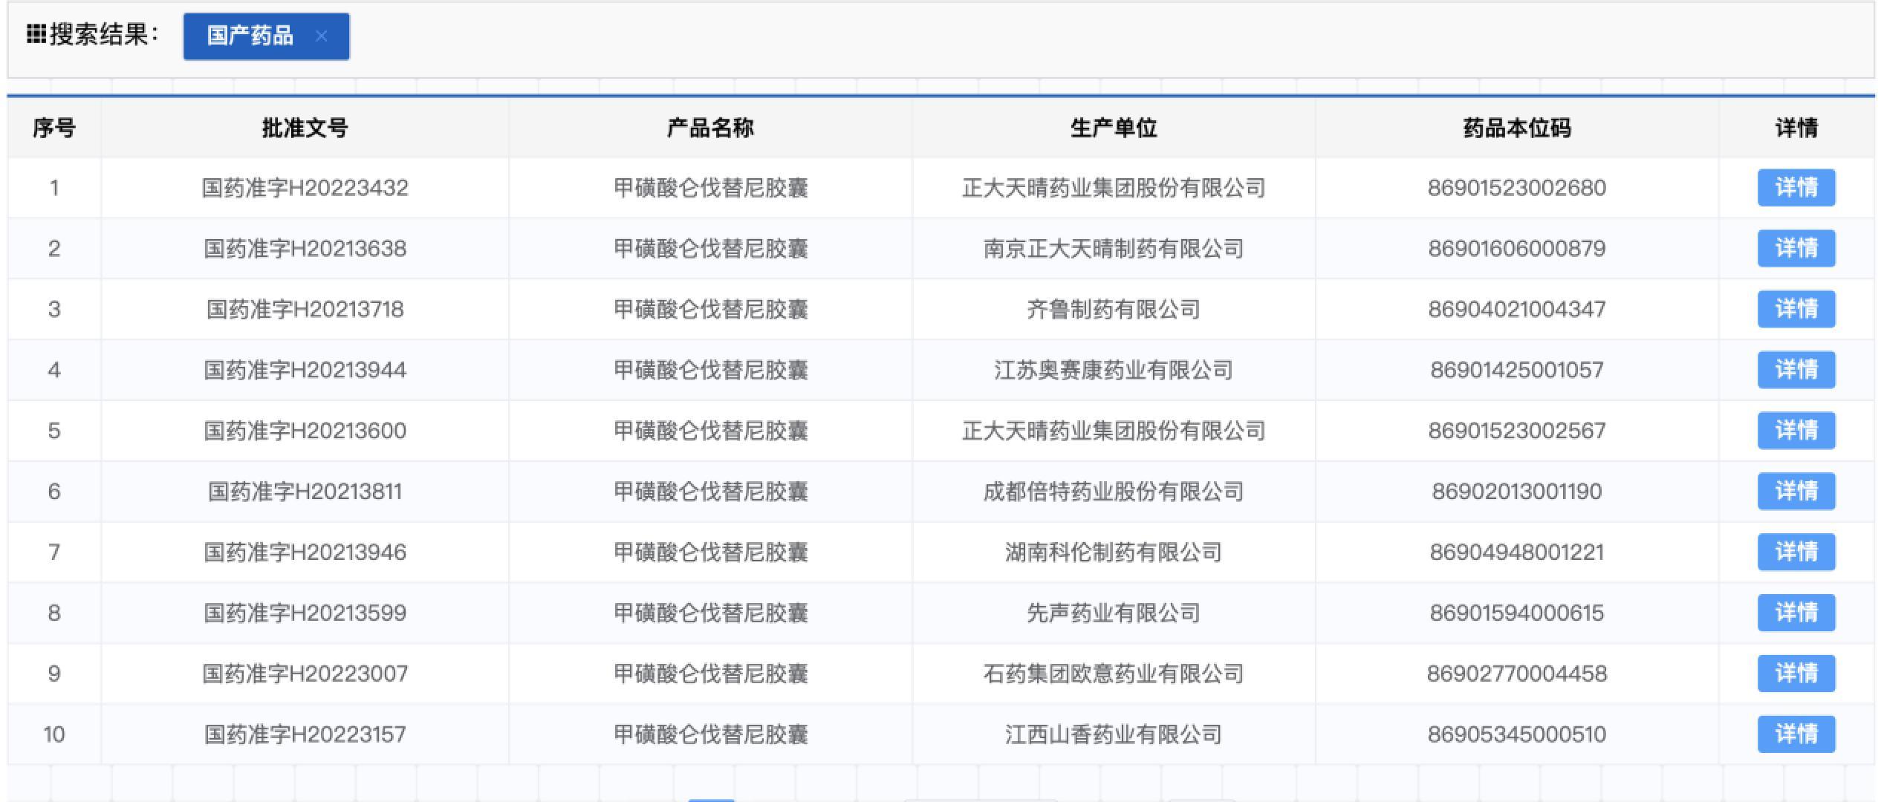Click the 产品名称 column header
Viewport: 1884px width, 802px height.
(710, 128)
